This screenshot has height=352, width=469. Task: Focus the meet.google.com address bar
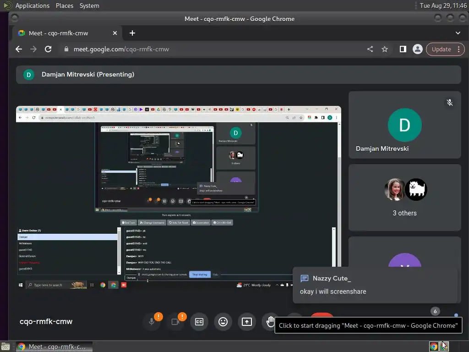click(209, 49)
